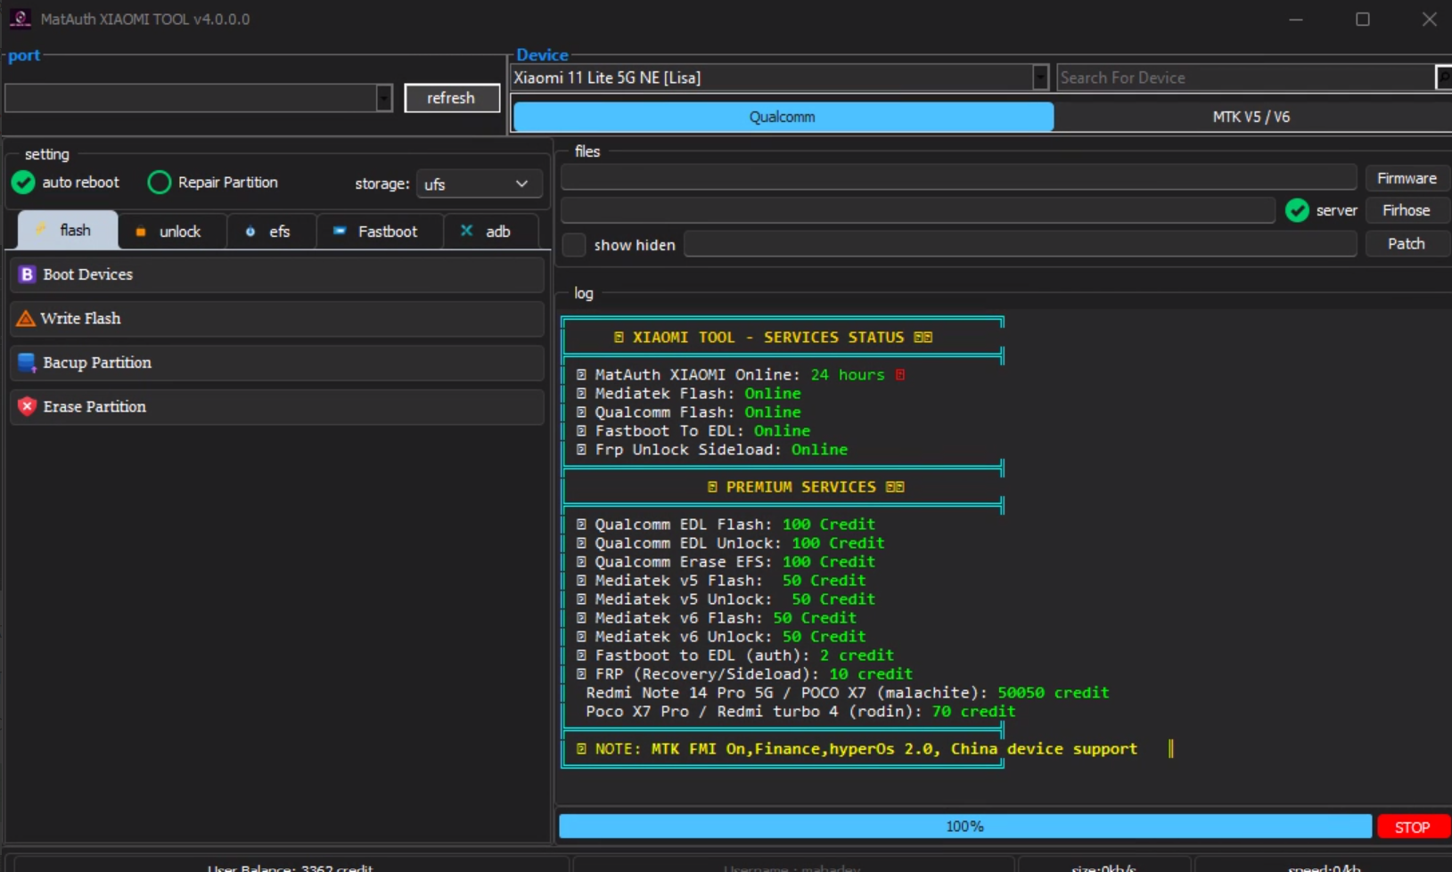Maximize the MatAuth XIAOMI TOOL window
This screenshot has width=1452, height=872.
[1363, 19]
